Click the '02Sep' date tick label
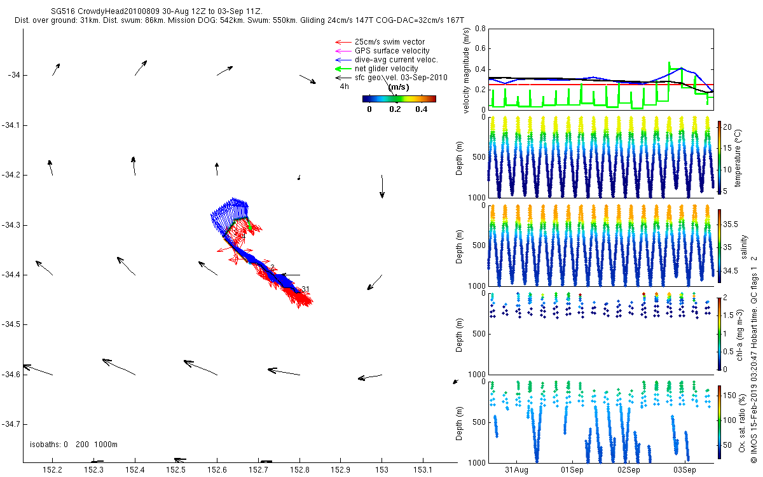The image size is (763, 477). (629, 470)
